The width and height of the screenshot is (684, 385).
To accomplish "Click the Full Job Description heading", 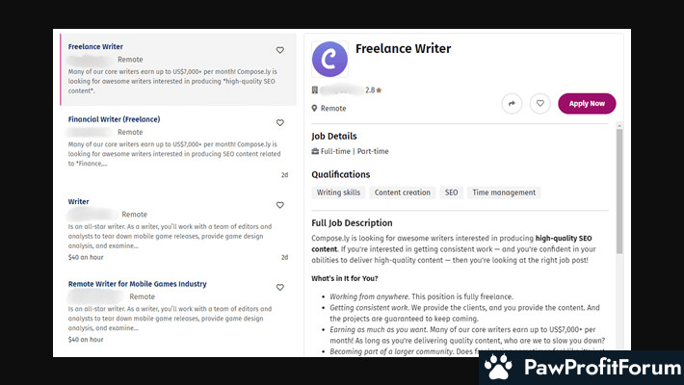I will coord(352,222).
